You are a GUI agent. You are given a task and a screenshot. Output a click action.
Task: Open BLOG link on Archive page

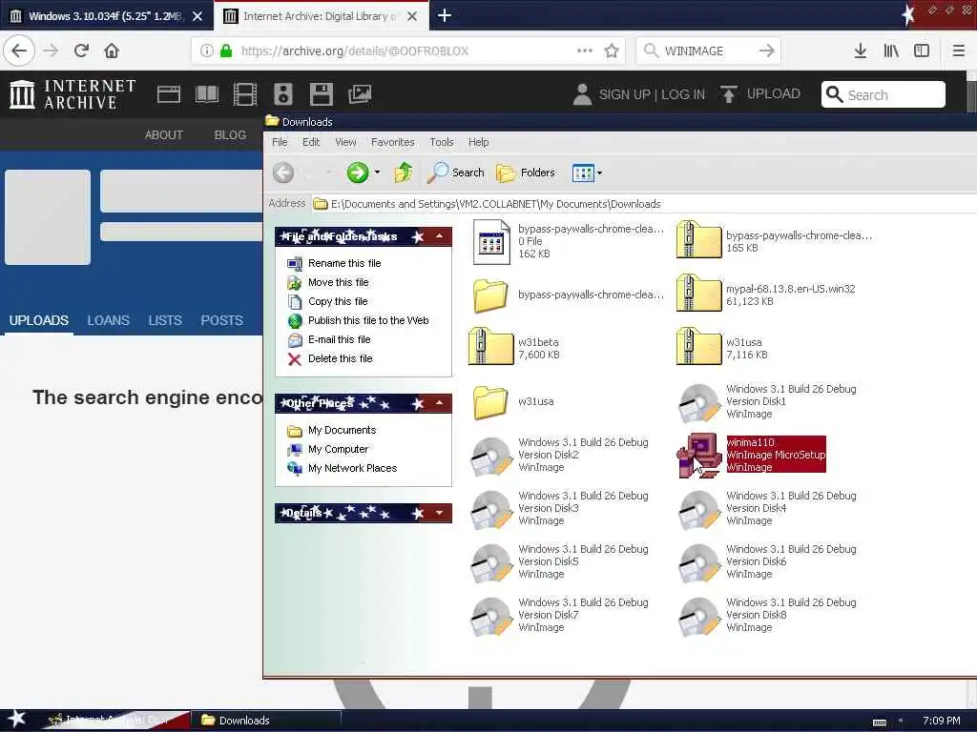pos(230,135)
